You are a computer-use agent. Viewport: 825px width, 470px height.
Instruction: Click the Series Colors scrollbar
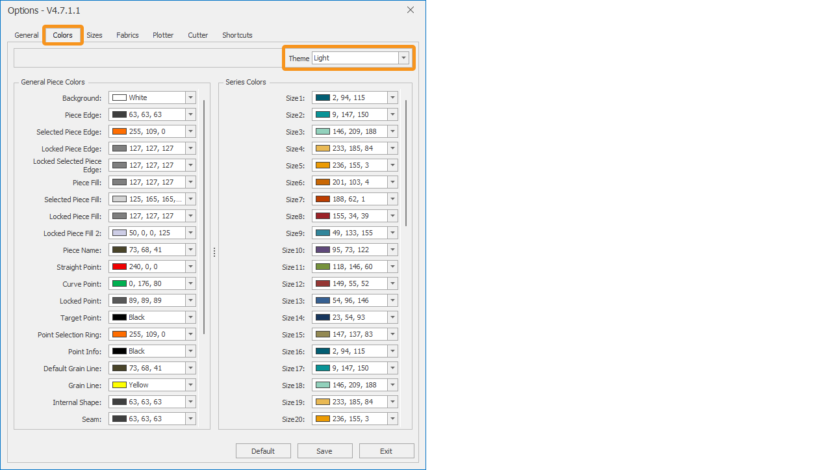pos(407,163)
